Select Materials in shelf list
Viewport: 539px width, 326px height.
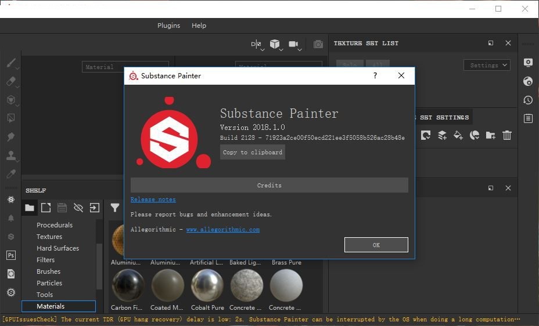(x=59, y=306)
